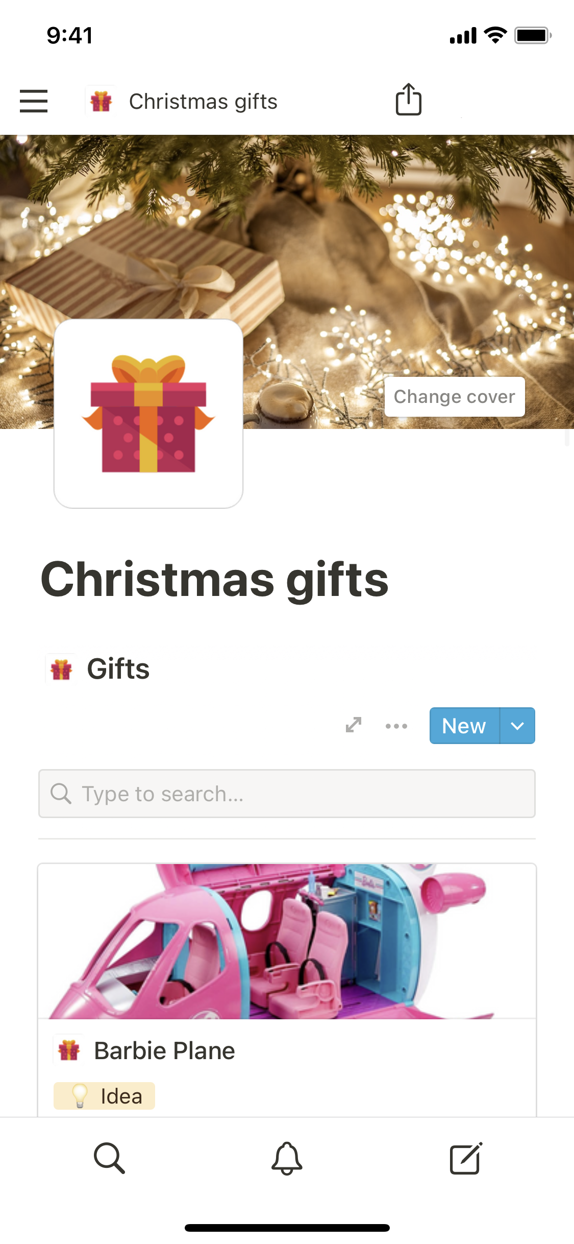Open the hamburger sidebar menu
Viewport: 574px width, 1244px height.
(x=34, y=101)
